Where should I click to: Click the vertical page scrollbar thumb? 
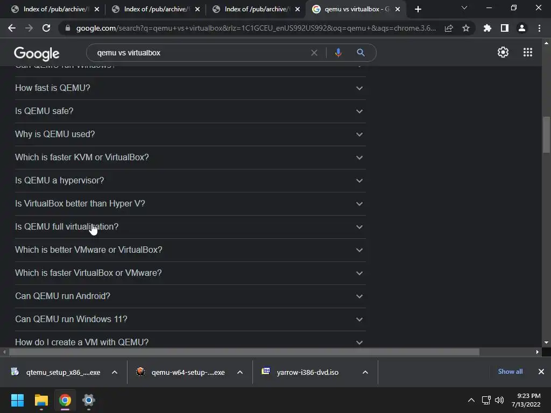pyautogui.click(x=546, y=135)
